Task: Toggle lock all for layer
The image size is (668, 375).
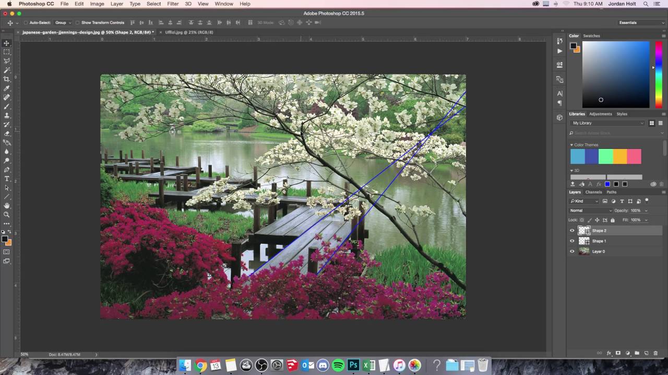Action: point(612,220)
